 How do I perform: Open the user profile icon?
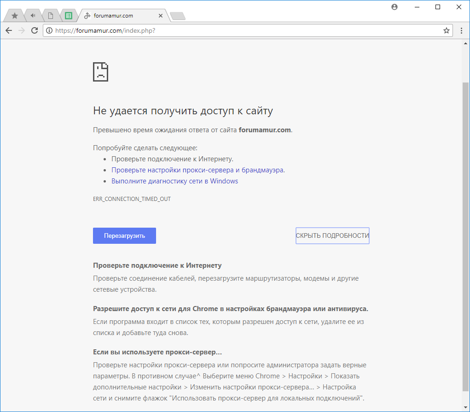(395, 7)
